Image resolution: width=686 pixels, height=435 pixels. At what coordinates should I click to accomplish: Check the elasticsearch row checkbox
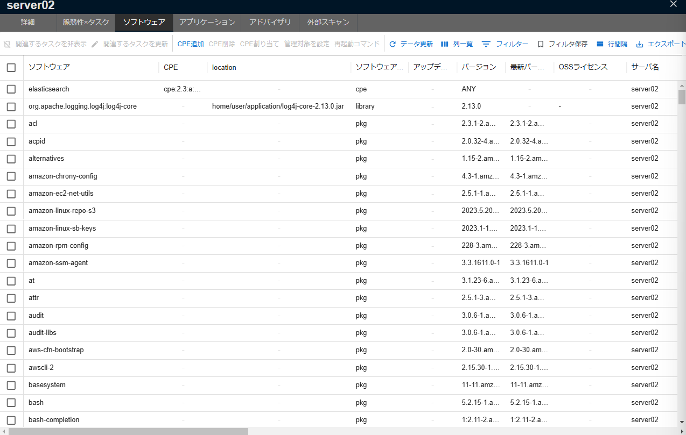pos(11,89)
